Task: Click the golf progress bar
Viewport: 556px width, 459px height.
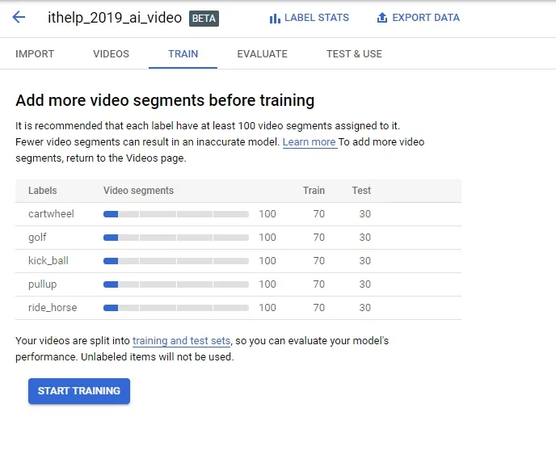Action: tap(176, 238)
